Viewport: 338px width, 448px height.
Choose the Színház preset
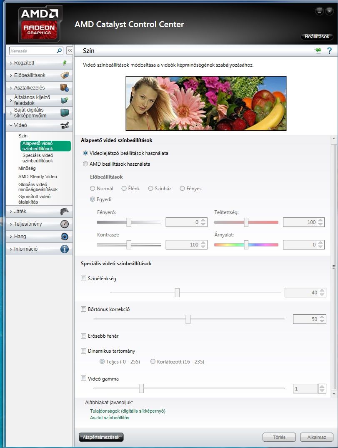tap(150, 189)
